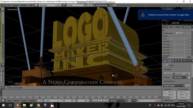Toggle selectability arrow for Area.001

(x=187, y=42)
